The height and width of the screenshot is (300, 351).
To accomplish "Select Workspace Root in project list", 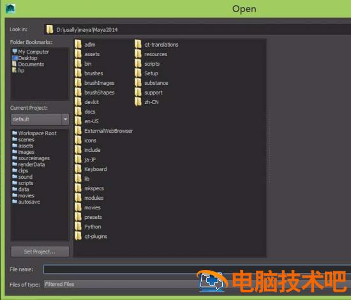I will pos(34,133).
